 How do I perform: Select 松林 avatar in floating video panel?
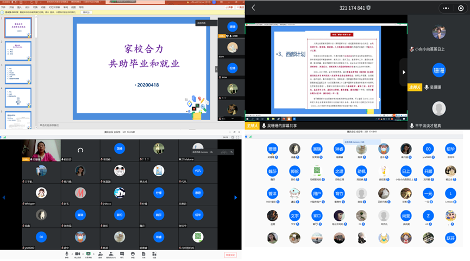click(x=233, y=68)
